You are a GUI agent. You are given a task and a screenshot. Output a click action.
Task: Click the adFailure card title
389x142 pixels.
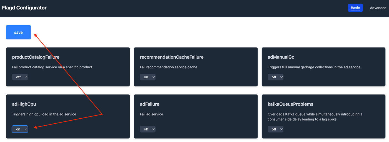[149, 104]
